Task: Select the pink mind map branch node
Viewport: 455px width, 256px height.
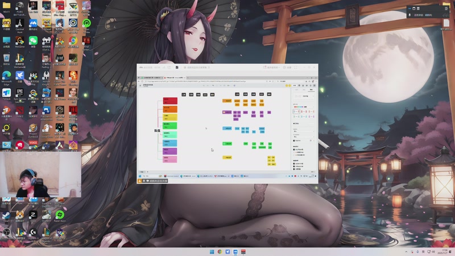Action: pos(170,159)
